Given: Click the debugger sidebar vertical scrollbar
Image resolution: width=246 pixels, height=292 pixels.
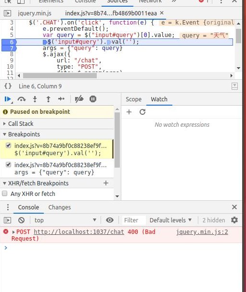Looking at the screenshot, I should coord(117,140).
